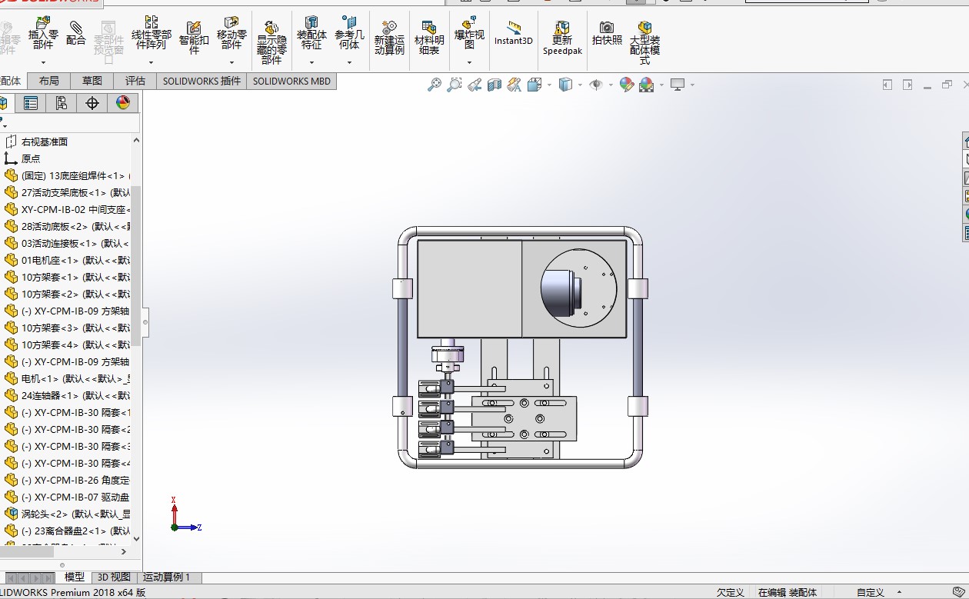The width and height of the screenshot is (969, 599).
Task: Open dropdown under 插入零部件
Action: 43,63
